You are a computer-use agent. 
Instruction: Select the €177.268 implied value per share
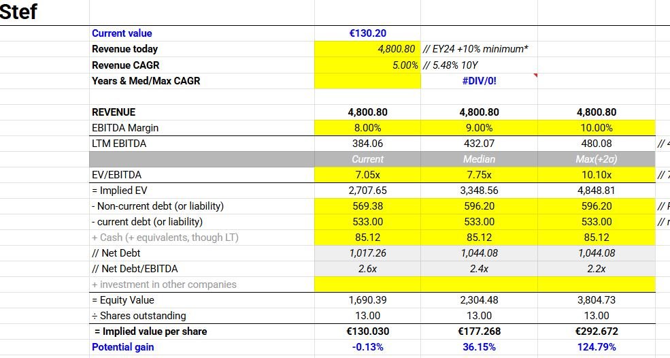479,331
